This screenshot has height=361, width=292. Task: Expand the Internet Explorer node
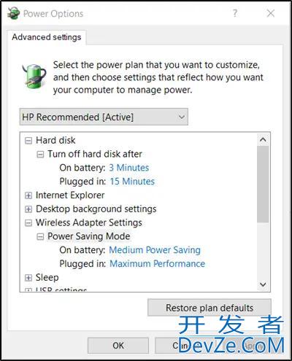point(28,195)
